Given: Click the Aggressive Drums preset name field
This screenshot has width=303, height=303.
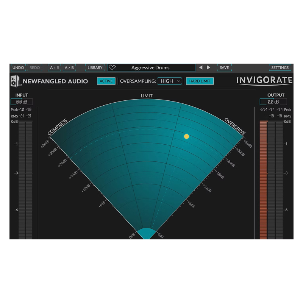Looking at the screenshot, I should pos(151,68).
